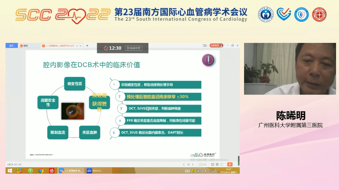
Task: Click 广州医科大学附属第三医院 affiliation text
Action: [x=290, y=125]
